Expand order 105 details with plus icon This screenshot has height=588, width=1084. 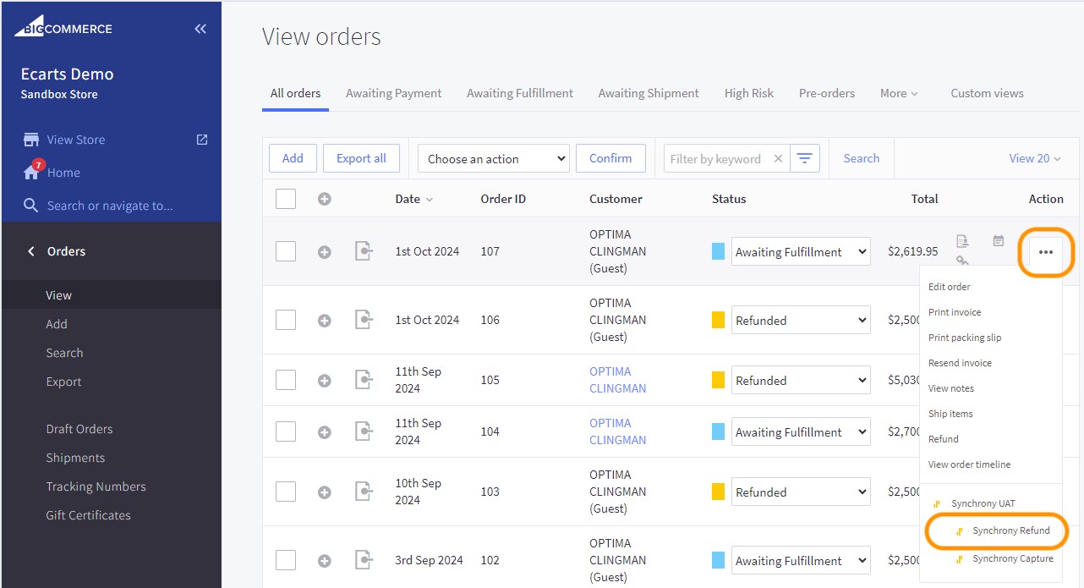(325, 381)
